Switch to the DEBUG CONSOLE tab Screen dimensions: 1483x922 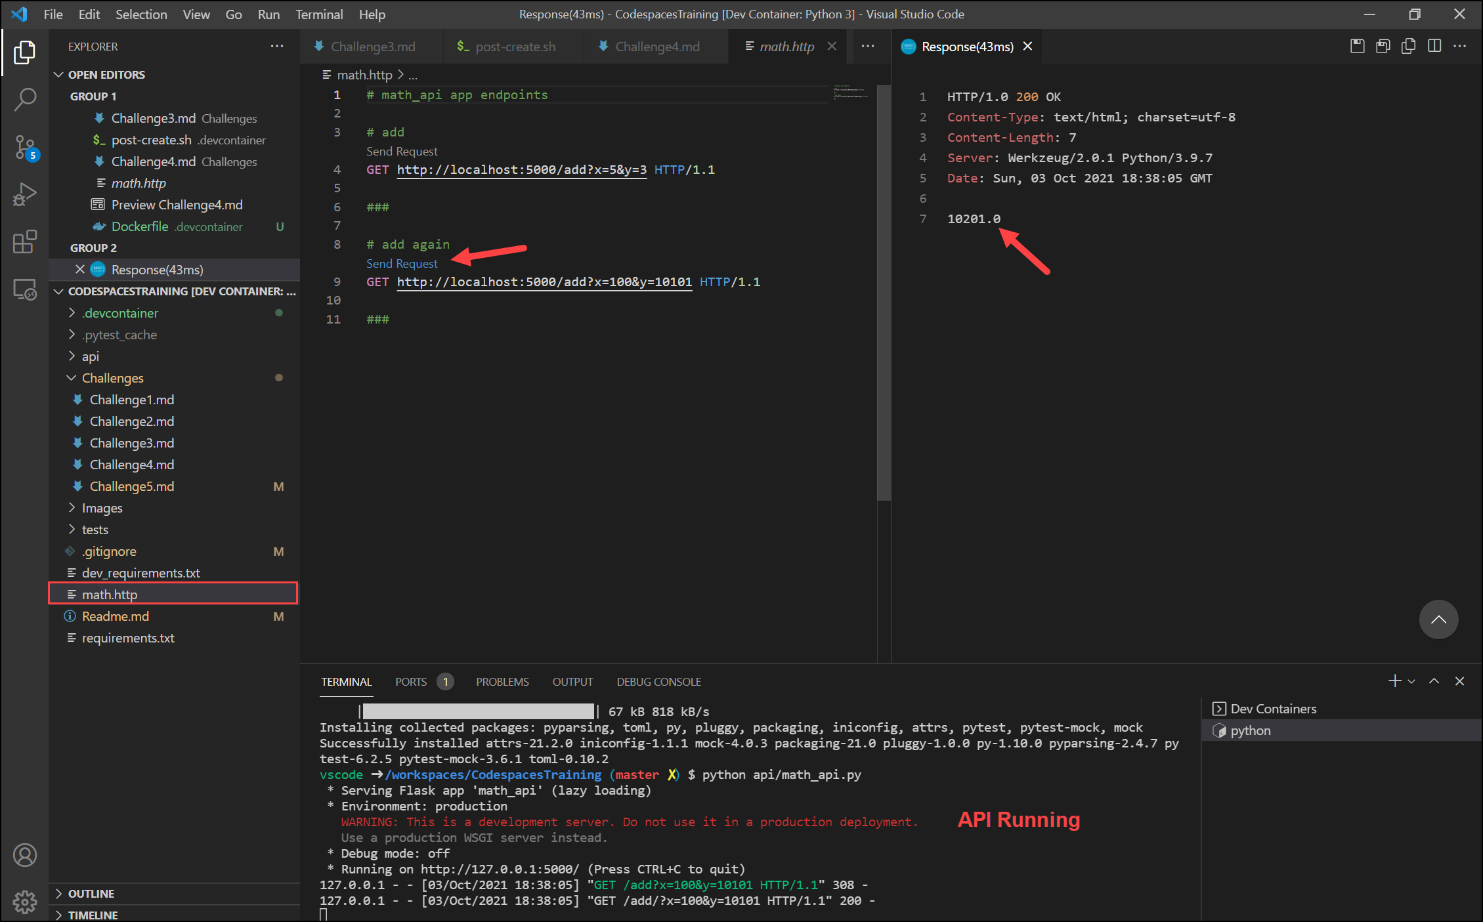point(658,682)
